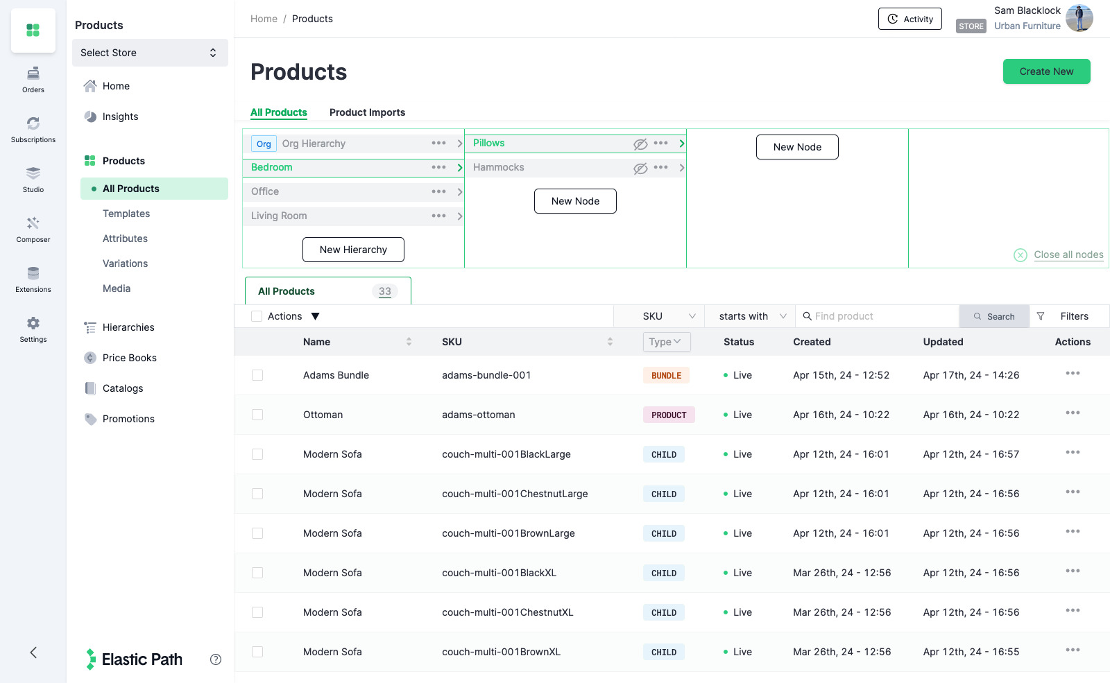Viewport: 1110px width, 683px height.
Task: Open the Extensions panel
Action: [33, 278]
